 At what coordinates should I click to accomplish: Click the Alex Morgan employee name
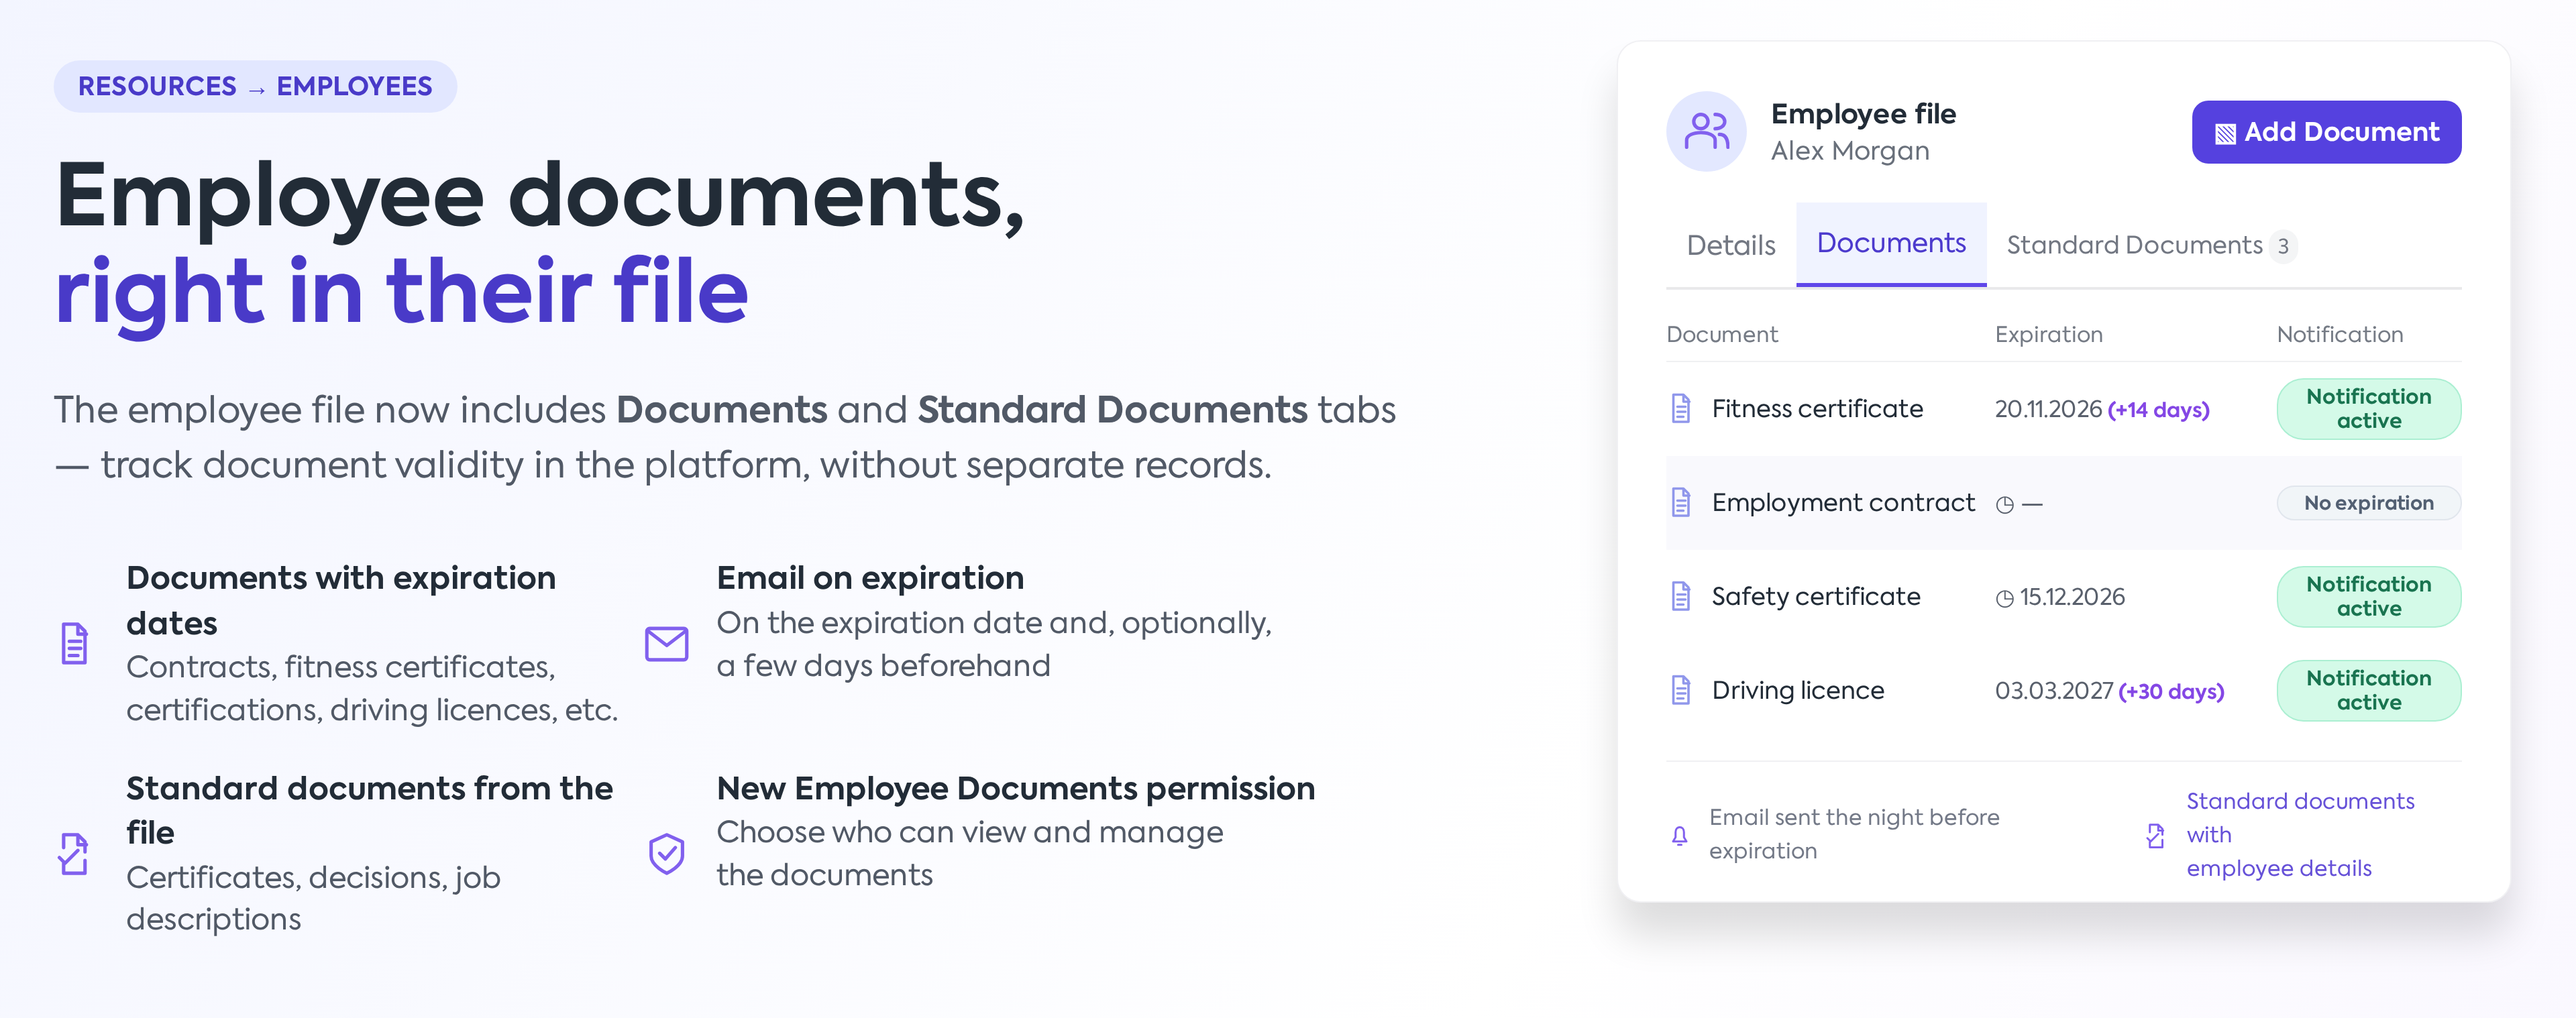click(1850, 150)
